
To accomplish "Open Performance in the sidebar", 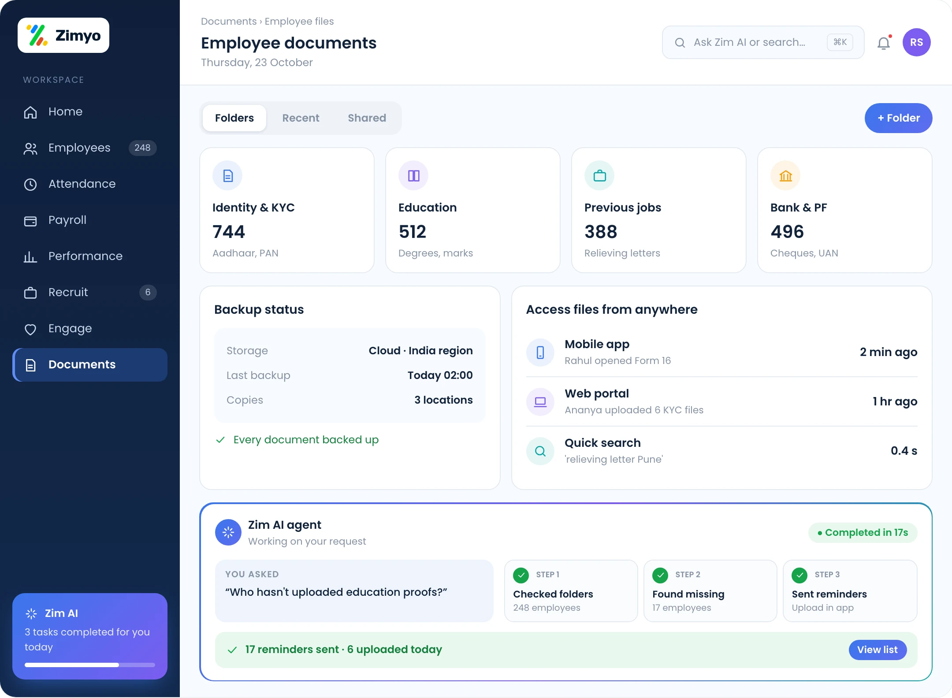I will click(x=90, y=256).
